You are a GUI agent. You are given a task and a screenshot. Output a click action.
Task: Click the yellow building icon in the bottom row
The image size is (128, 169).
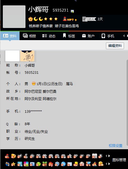(x=101, y=164)
